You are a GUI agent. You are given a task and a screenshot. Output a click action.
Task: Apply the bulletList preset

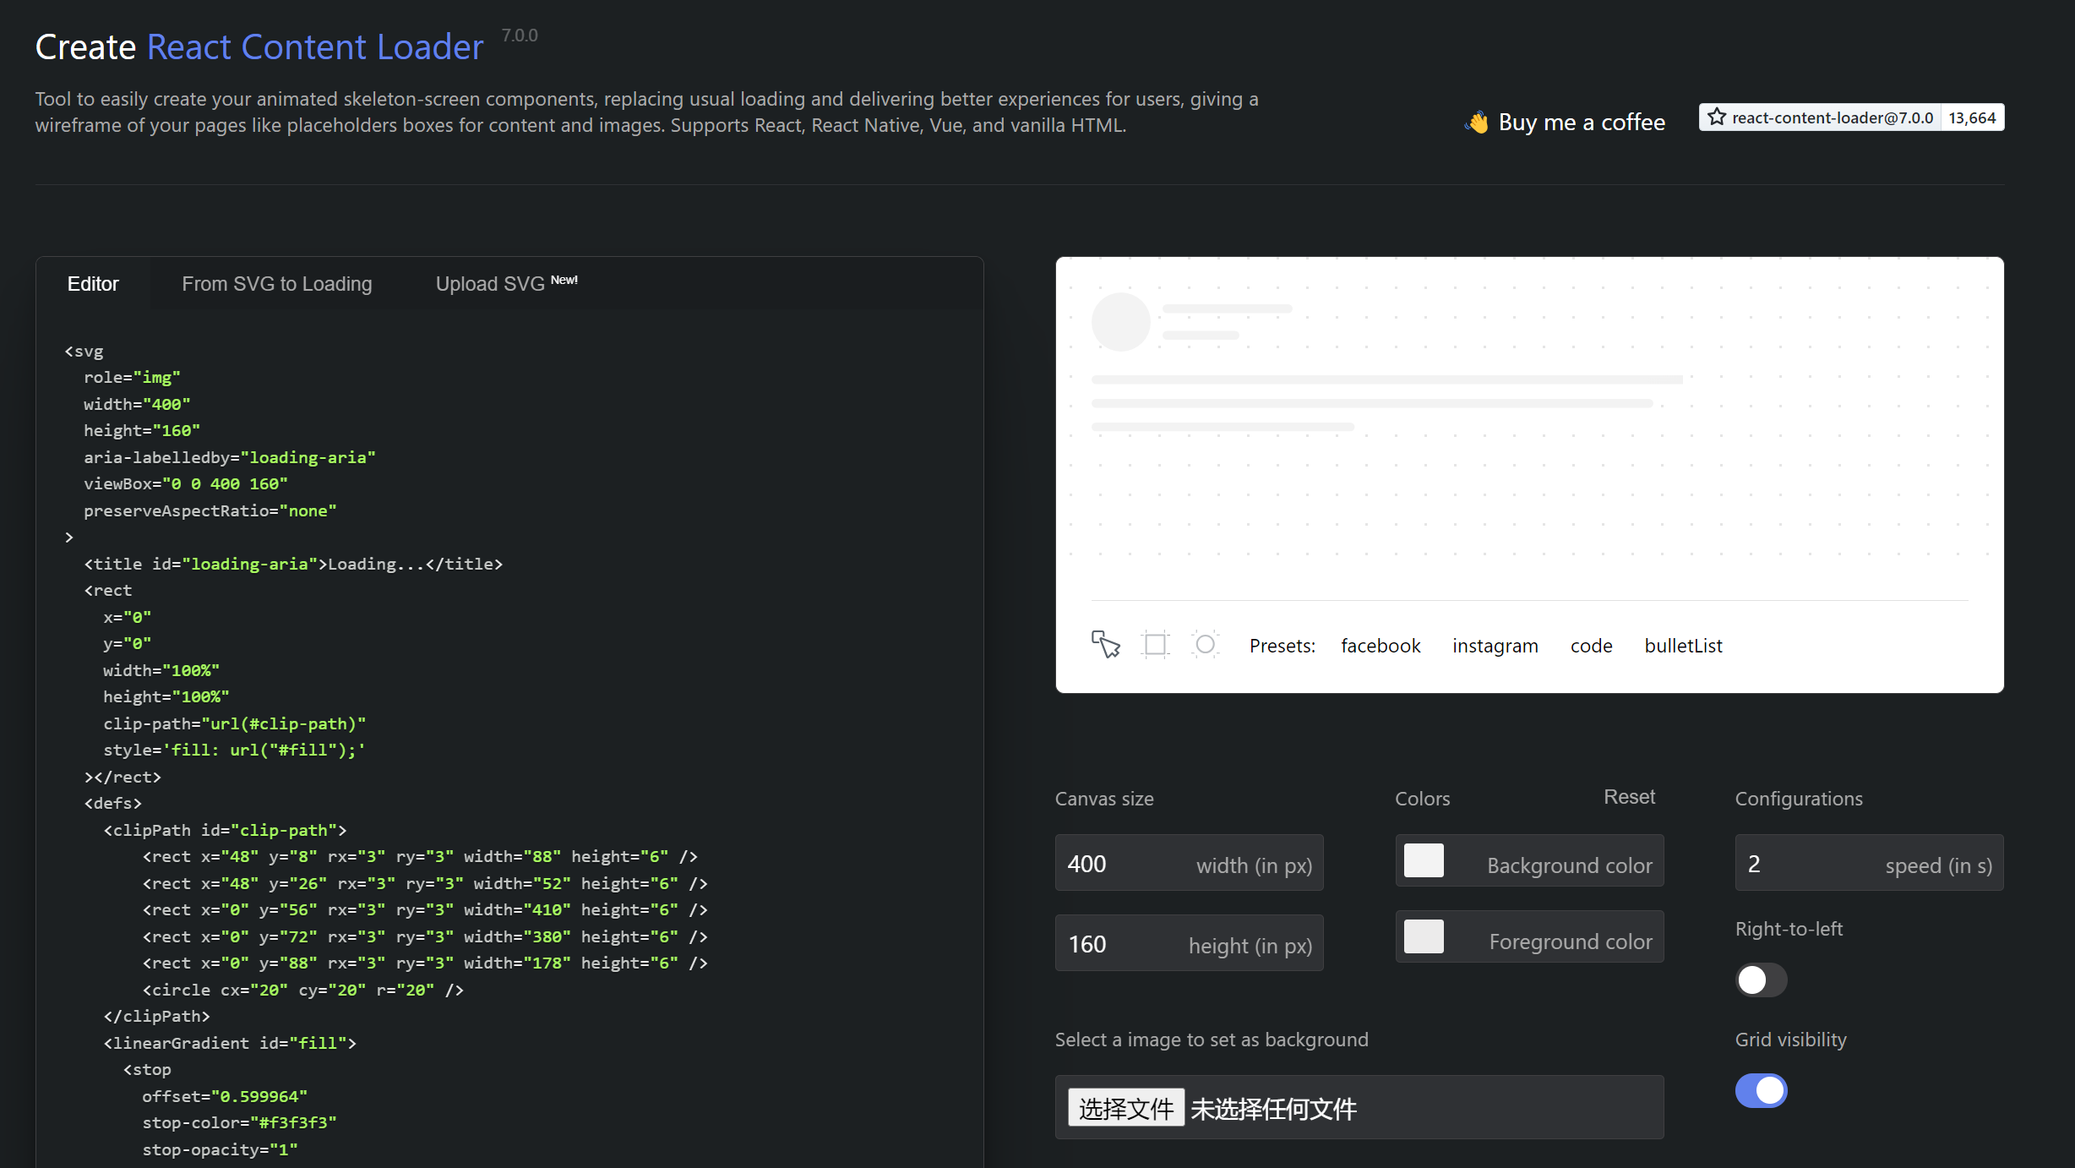click(1683, 645)
